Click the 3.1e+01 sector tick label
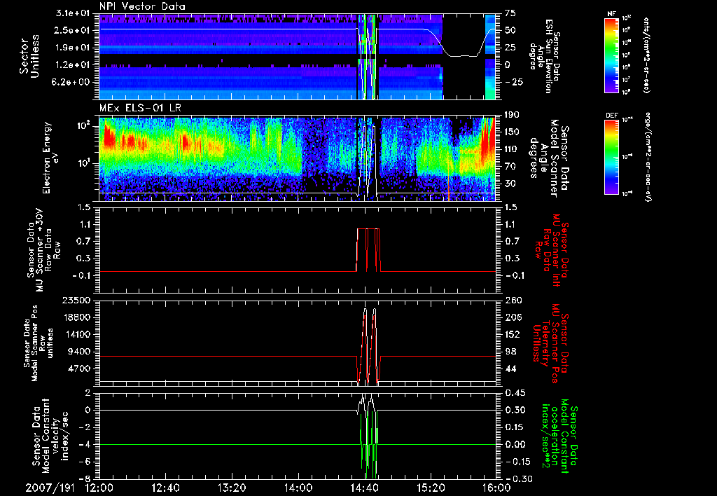The width and height of the screenshot is (717, 496). click(73, 13)
